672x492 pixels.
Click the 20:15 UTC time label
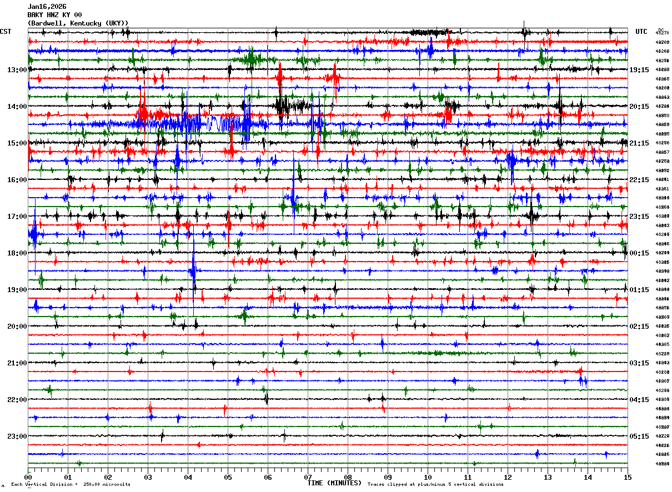pyautogui.click(x=639, y=107)
